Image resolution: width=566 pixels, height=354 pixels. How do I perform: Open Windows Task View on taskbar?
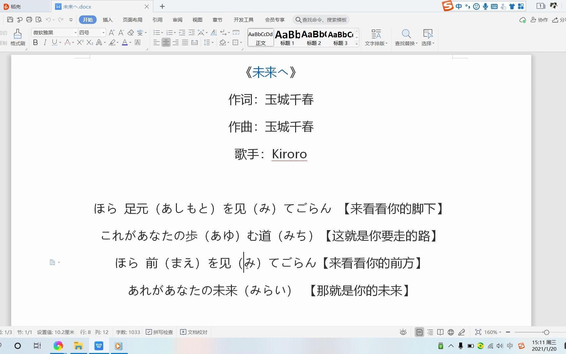(37, 346)
